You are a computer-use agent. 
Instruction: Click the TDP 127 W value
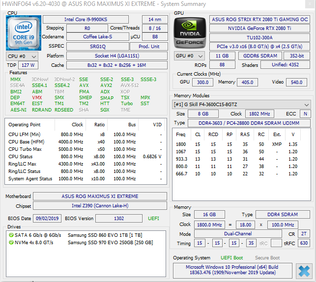tap(28, 65)
